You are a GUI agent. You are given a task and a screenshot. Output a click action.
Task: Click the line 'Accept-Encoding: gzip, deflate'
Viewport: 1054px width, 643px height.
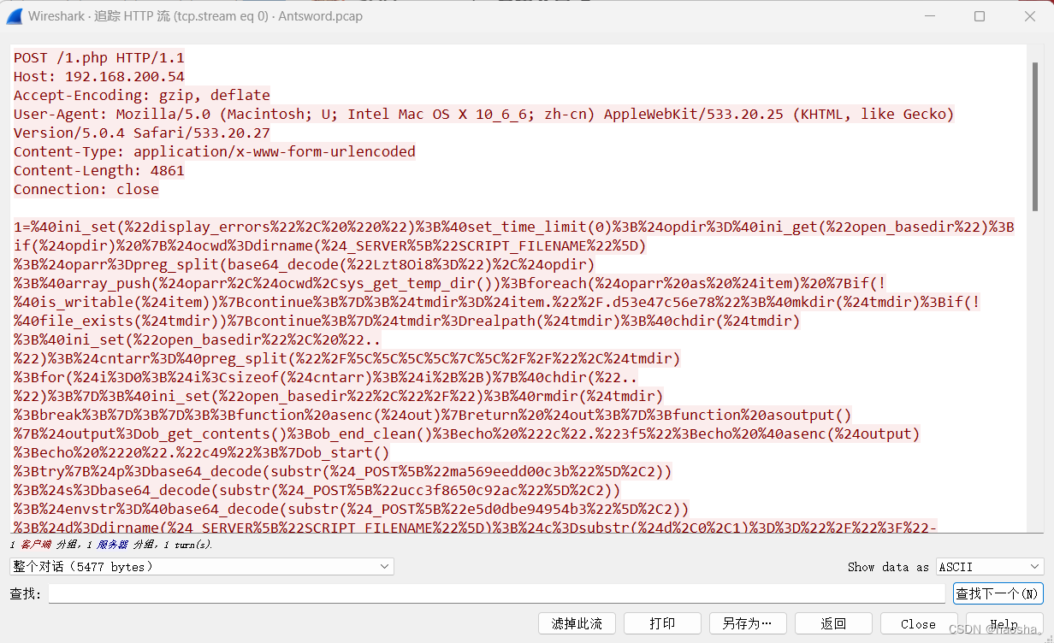point(142,96)
